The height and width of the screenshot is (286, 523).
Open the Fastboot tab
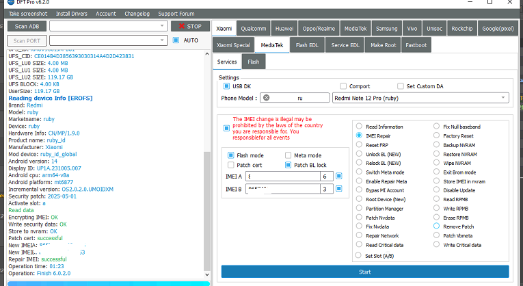pos(416,45)
